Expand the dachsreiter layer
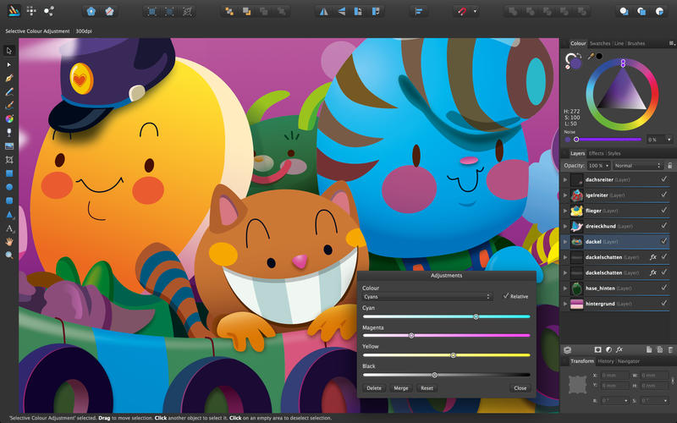Screen dimensions: 677x423 coord(565,180)
